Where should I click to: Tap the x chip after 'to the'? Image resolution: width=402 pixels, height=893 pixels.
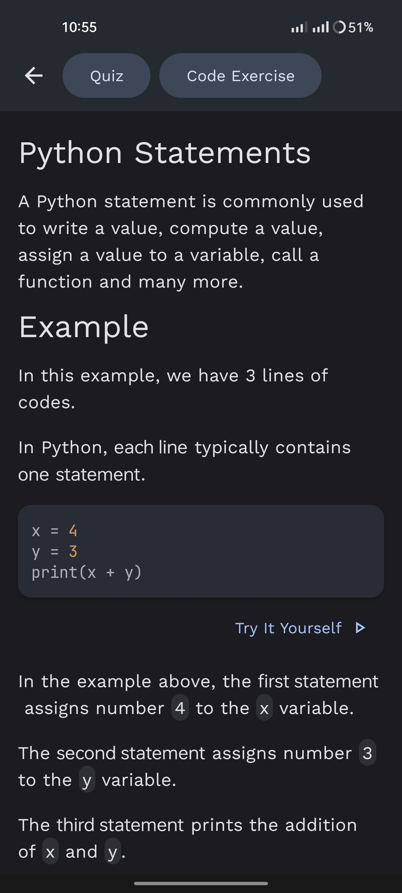pos(264,708)
